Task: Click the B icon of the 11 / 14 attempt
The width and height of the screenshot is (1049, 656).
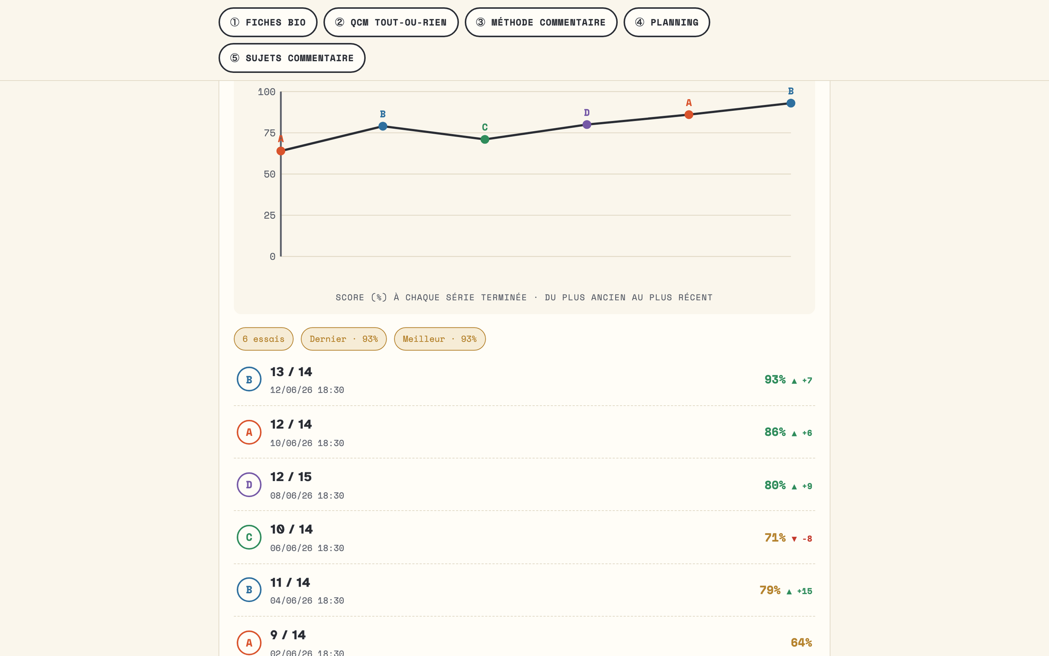Action: tap(249, 589)
